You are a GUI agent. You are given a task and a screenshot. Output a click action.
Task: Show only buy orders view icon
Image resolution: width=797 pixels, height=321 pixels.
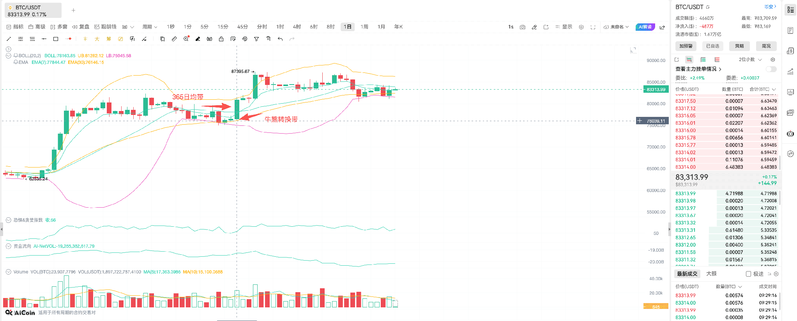[x=703, y=60]
